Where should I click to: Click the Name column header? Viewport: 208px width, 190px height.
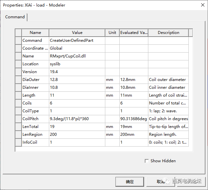point(35,33)
